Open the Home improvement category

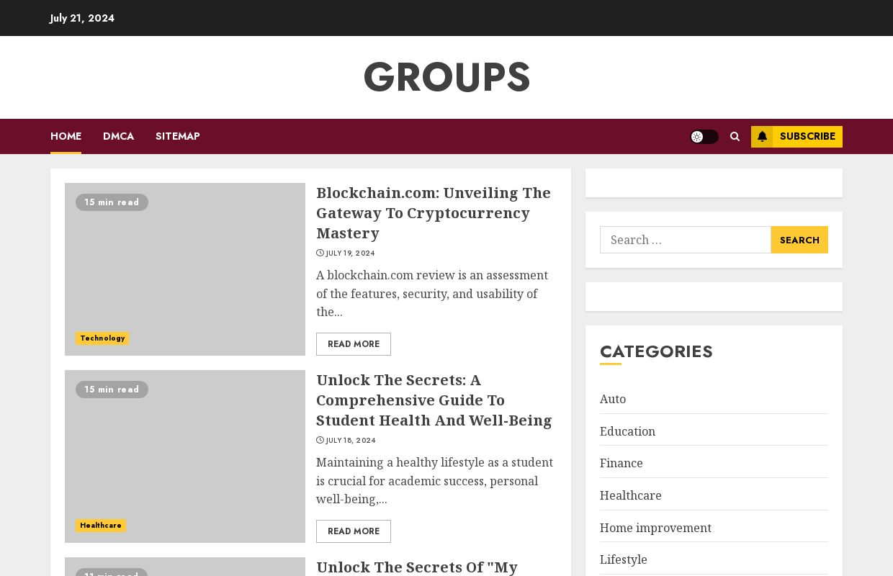[x=655, y=528]
